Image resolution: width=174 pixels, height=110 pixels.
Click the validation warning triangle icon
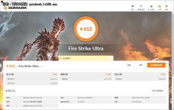[x=60, y=58]
